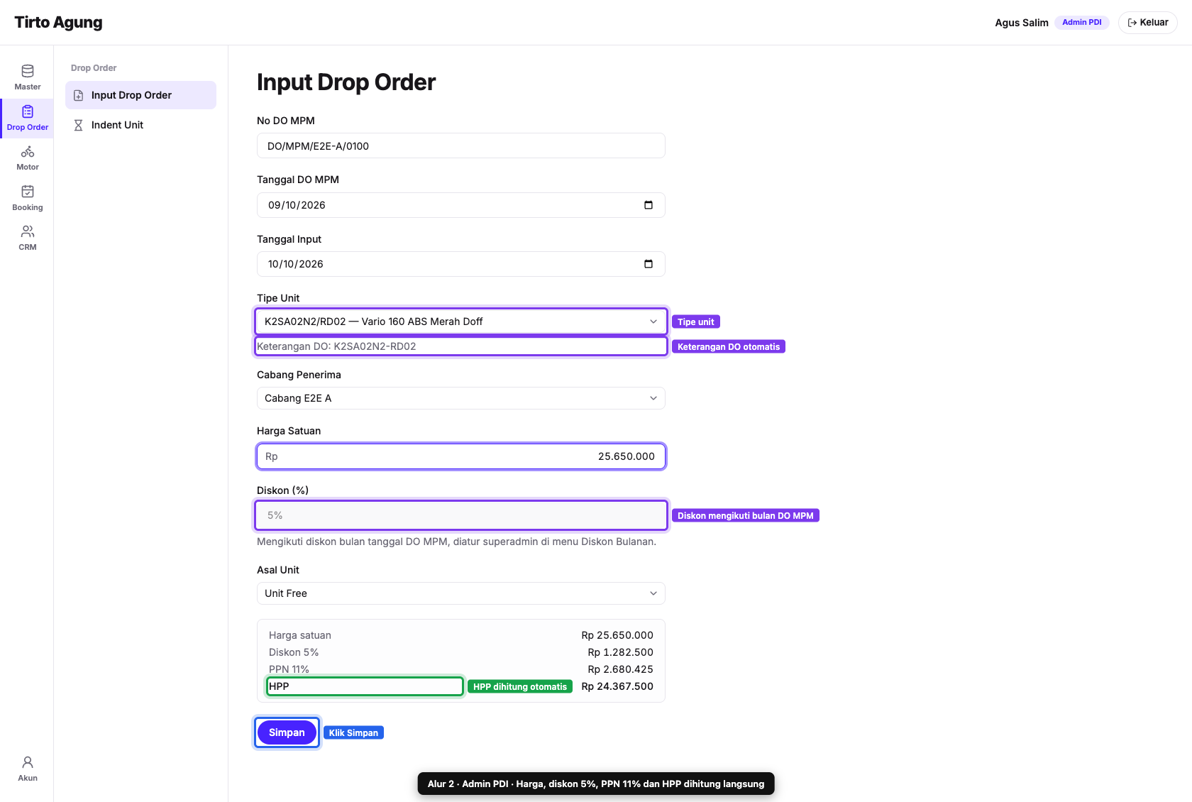This screenshot has height=802, width=1192.
Task: Click the Input Drop Order page heading
Action: 346,82
